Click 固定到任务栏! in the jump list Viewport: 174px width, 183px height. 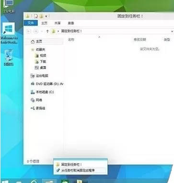coord(81,165)
